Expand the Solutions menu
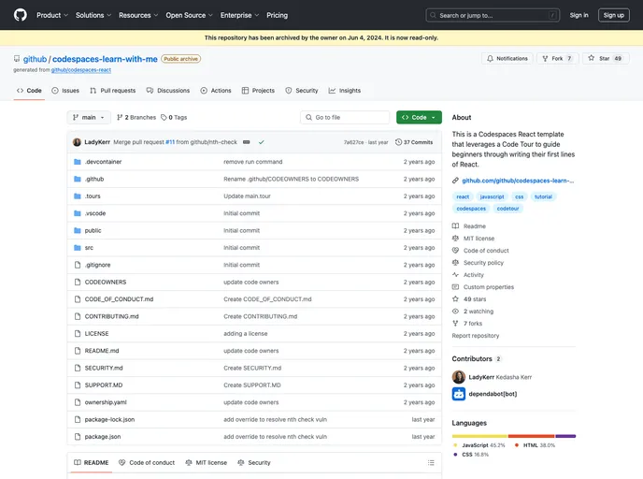643x479 pixels. point(93,15)
